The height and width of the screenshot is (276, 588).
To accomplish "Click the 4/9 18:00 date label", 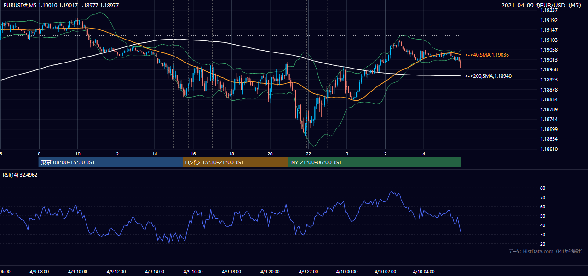I will tap(231, 272).
